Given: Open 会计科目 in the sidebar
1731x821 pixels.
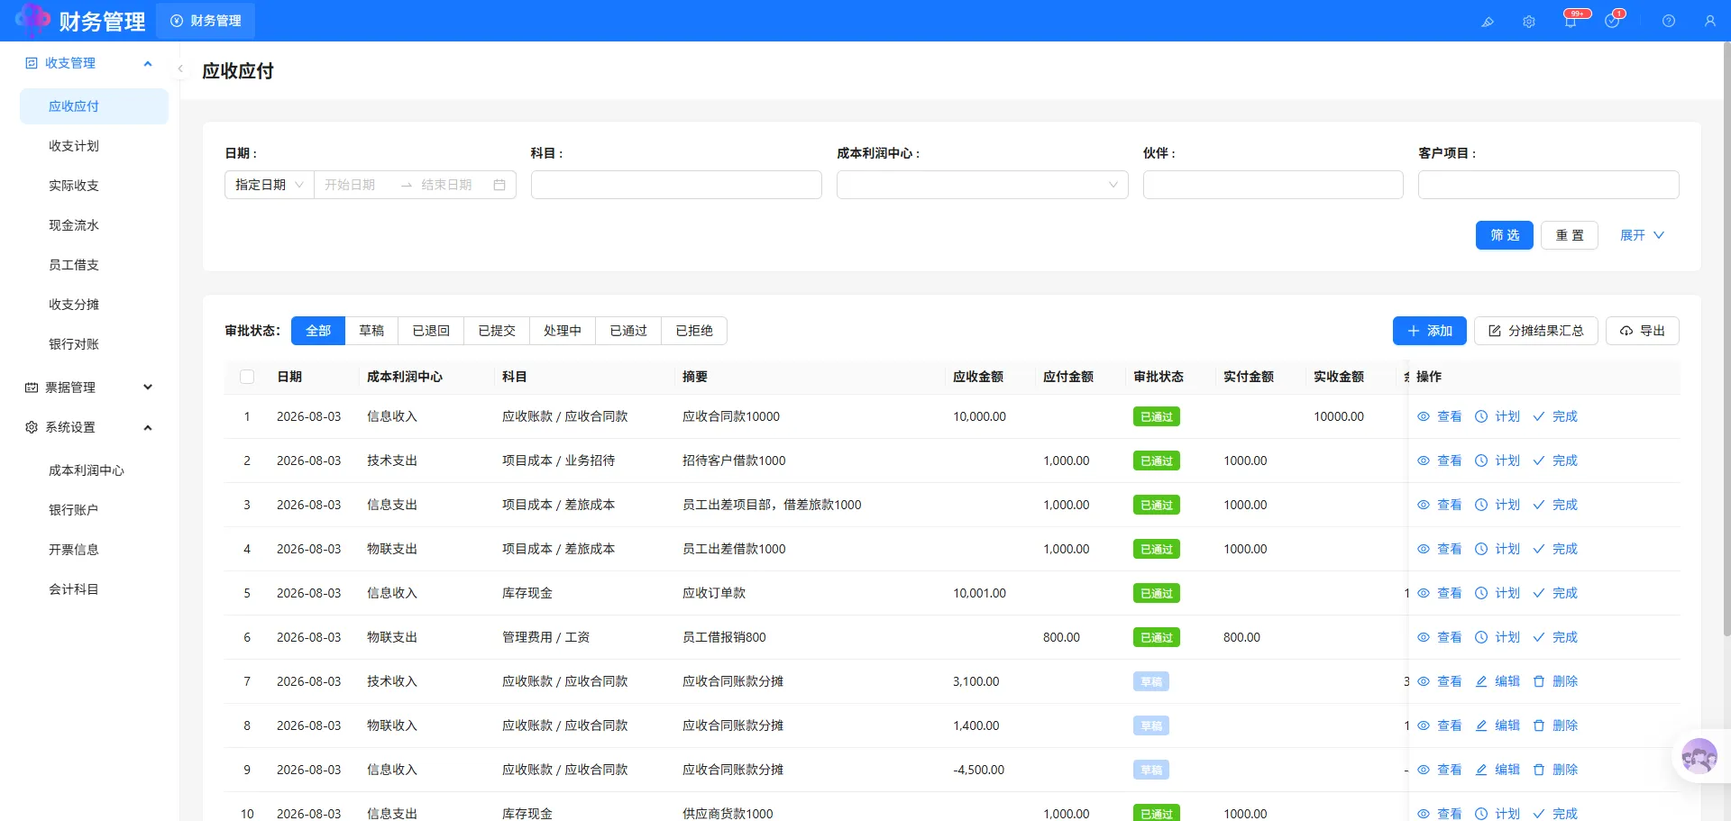Looking at the screenshot, I should pyautogui.click(x=94, y=589).
